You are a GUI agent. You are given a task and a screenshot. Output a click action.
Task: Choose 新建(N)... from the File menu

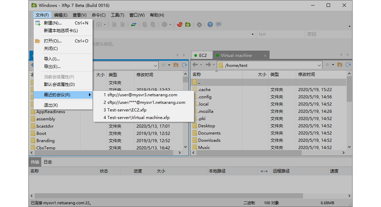[63, 23]
